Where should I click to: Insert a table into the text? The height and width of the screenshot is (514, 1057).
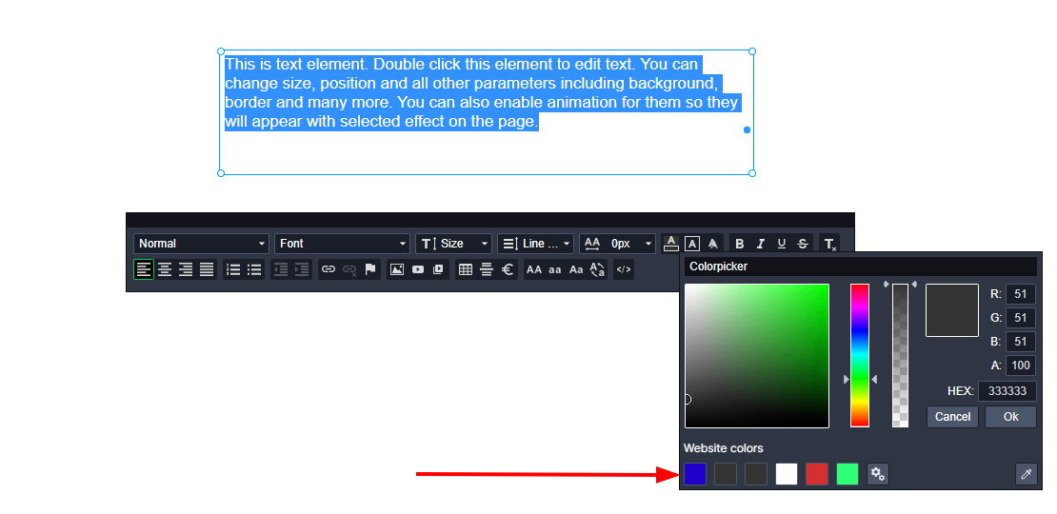466,269
